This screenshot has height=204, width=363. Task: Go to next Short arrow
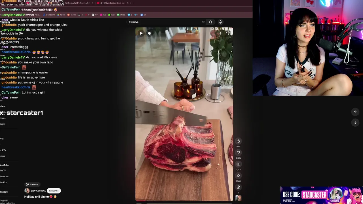click(x=355, y=123)
